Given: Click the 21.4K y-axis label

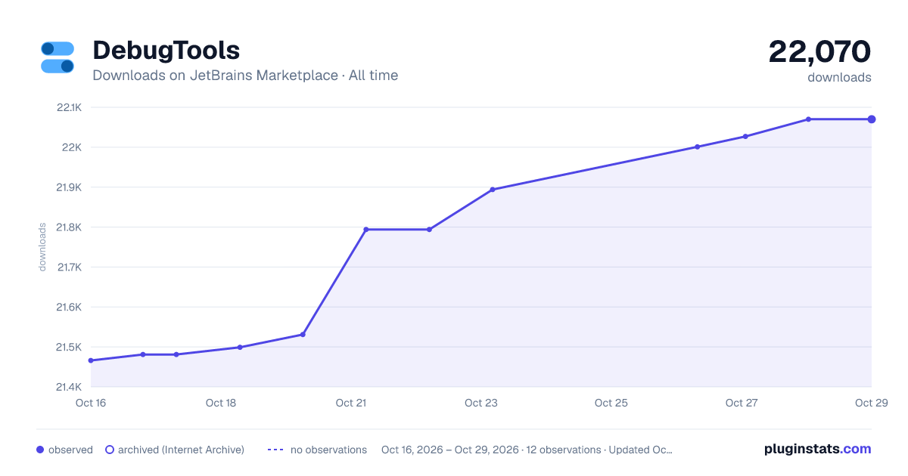Looking at the screenshot, I should pyautogui.click(x=69, y=388).
